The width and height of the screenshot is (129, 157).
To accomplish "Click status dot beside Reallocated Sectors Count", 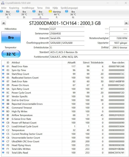I will point(3,77).
